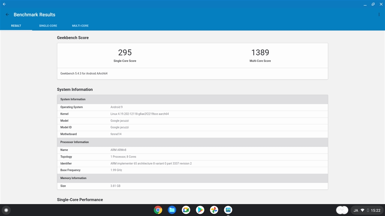
Task: Restore the Geekbench window size
Action: click(373, 4)
